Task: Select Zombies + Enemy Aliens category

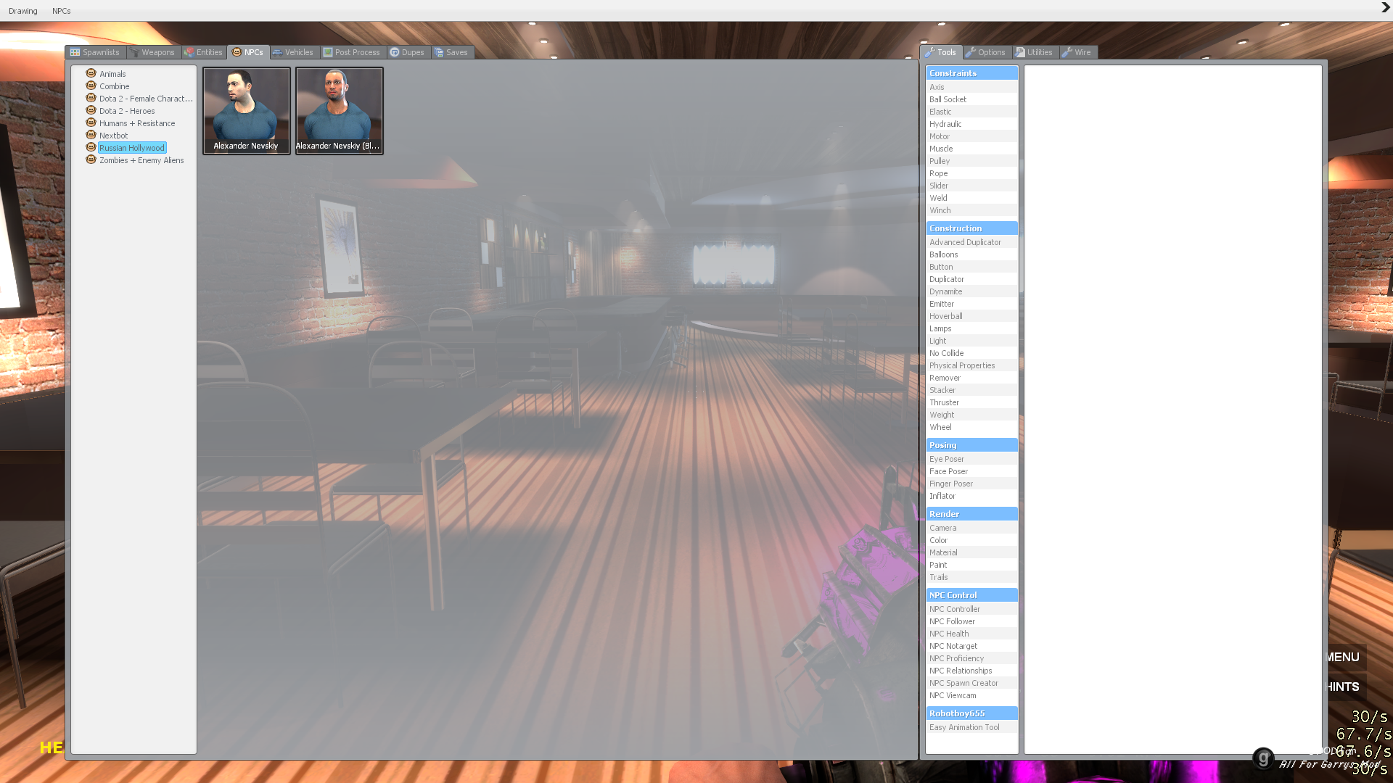Action: [x=141, y=160]
